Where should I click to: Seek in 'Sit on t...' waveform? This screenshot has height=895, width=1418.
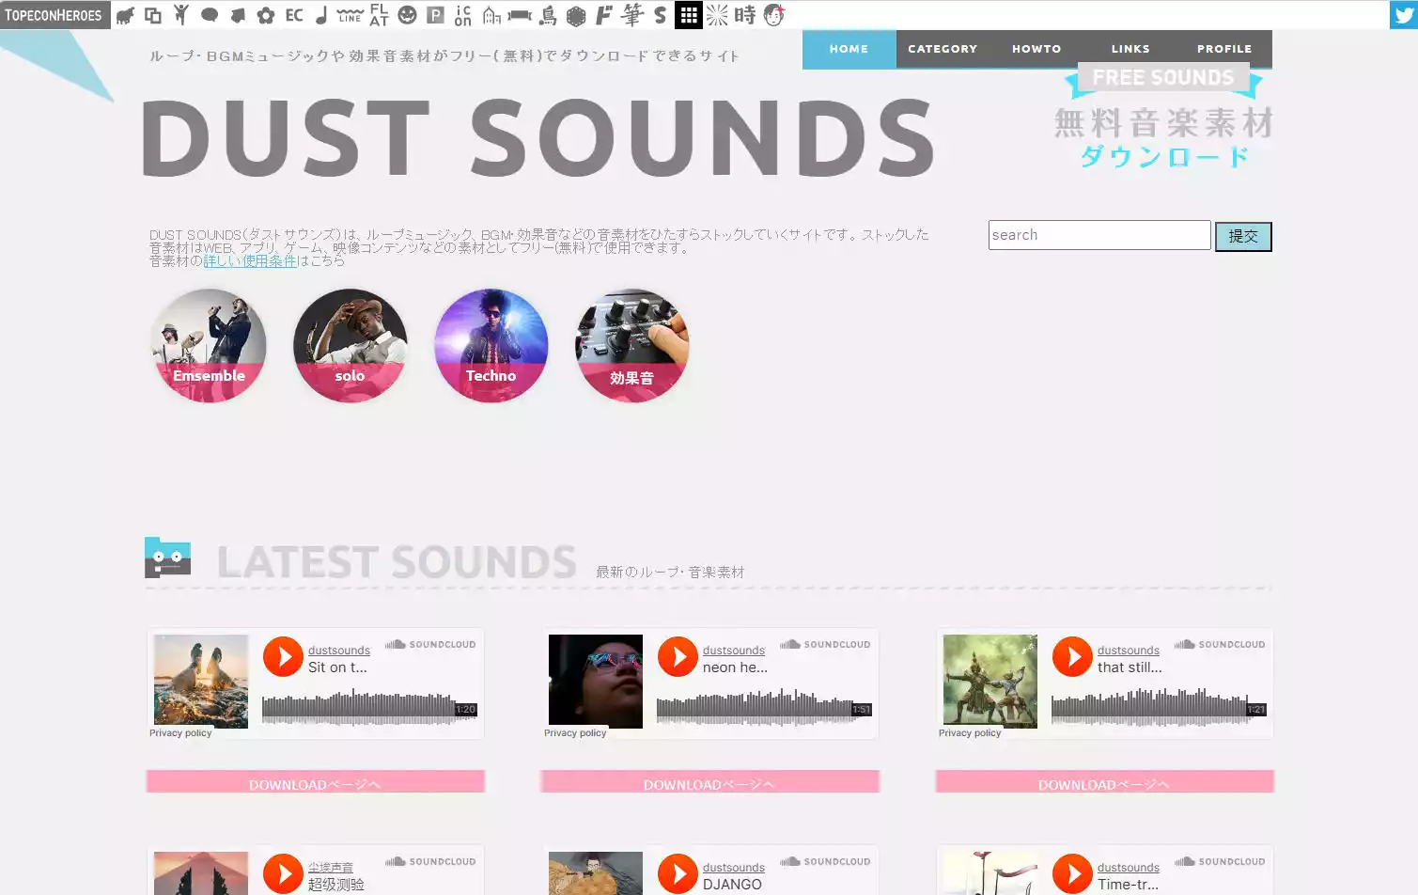[x=369, y=709]
